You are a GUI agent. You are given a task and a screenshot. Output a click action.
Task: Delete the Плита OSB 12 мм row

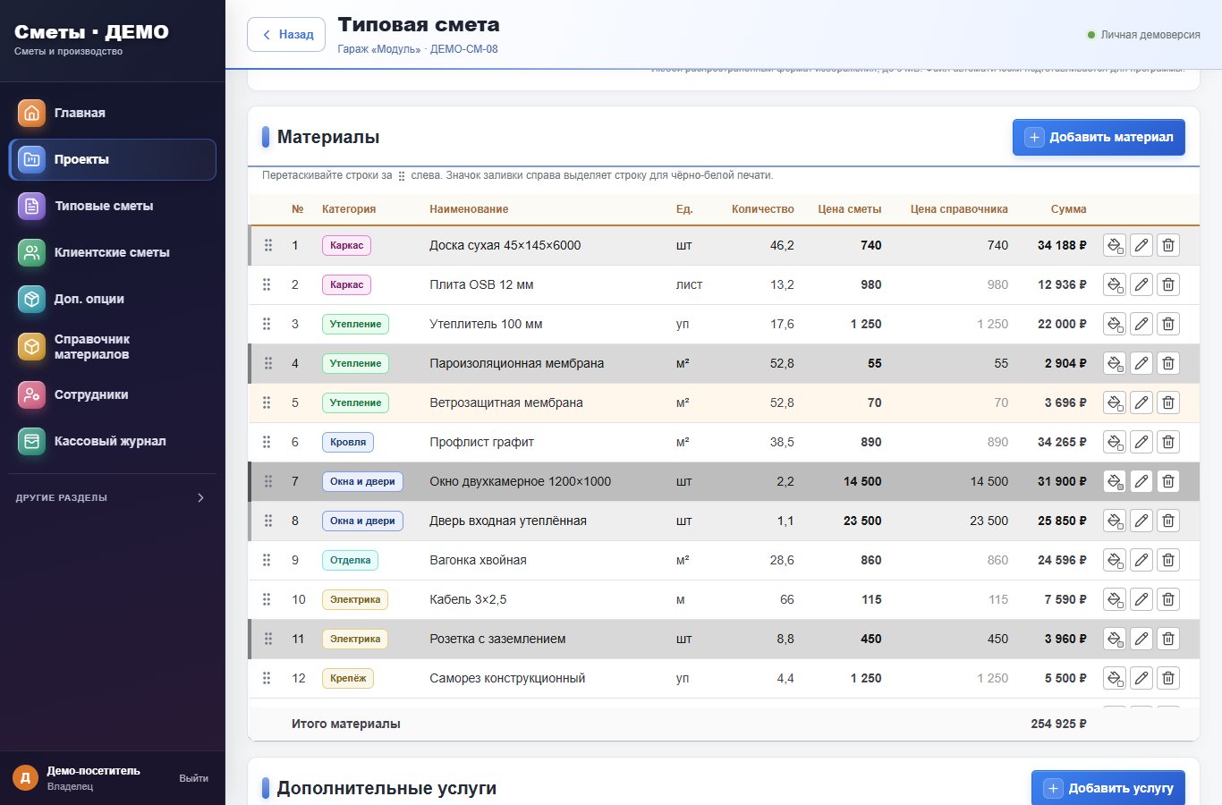1168,284
